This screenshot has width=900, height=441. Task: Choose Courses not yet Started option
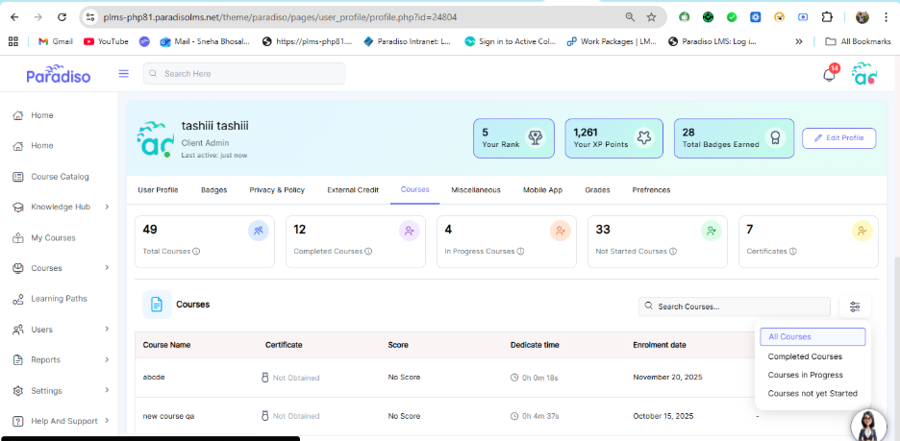pos(812,393)
